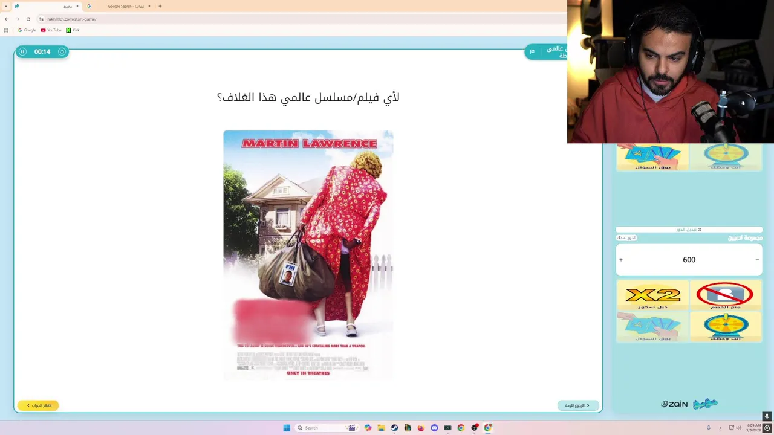Select the spinning wheel card in lower group
The height and width of the screenshot is (435, 774).
(x=725, y=327)
